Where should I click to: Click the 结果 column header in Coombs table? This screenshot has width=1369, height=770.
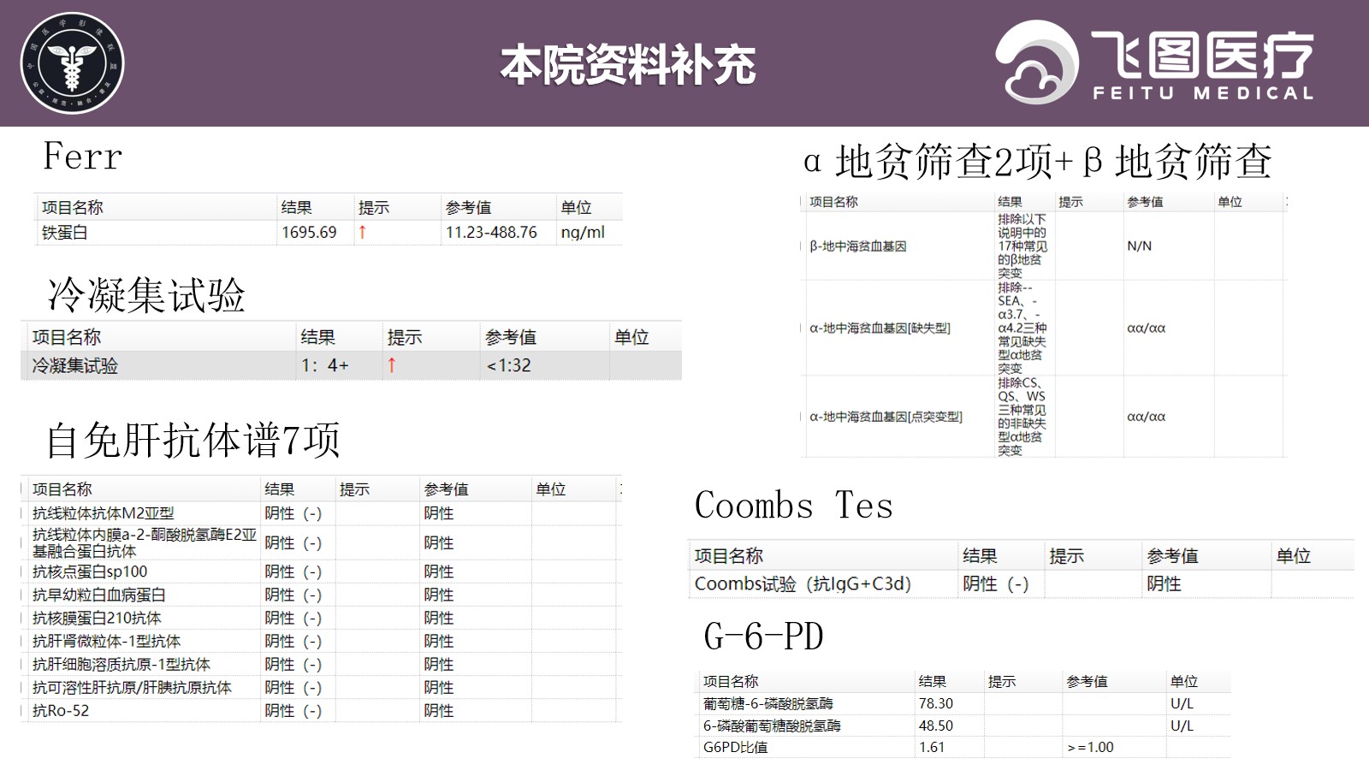coord(979,556)
